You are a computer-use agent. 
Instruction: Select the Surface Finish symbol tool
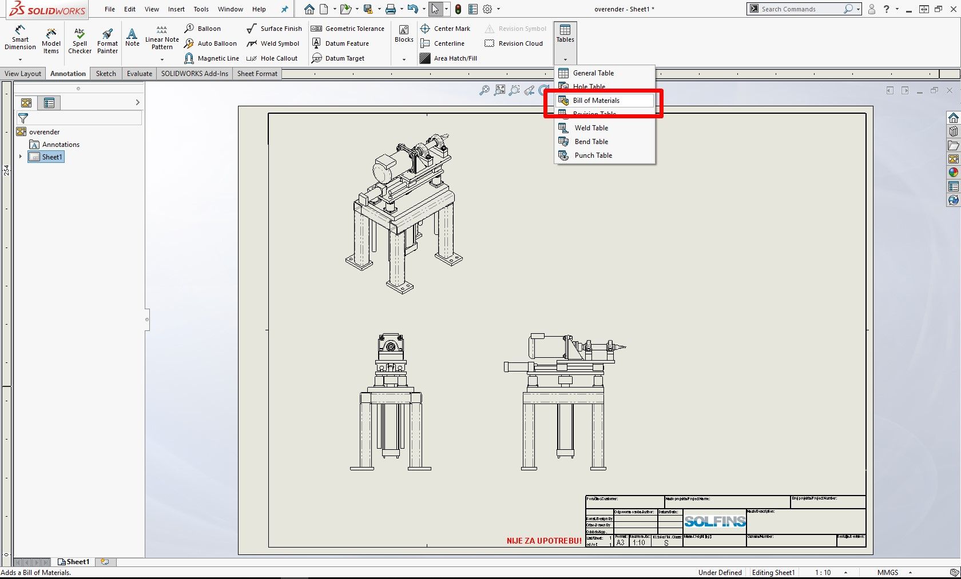274,29
